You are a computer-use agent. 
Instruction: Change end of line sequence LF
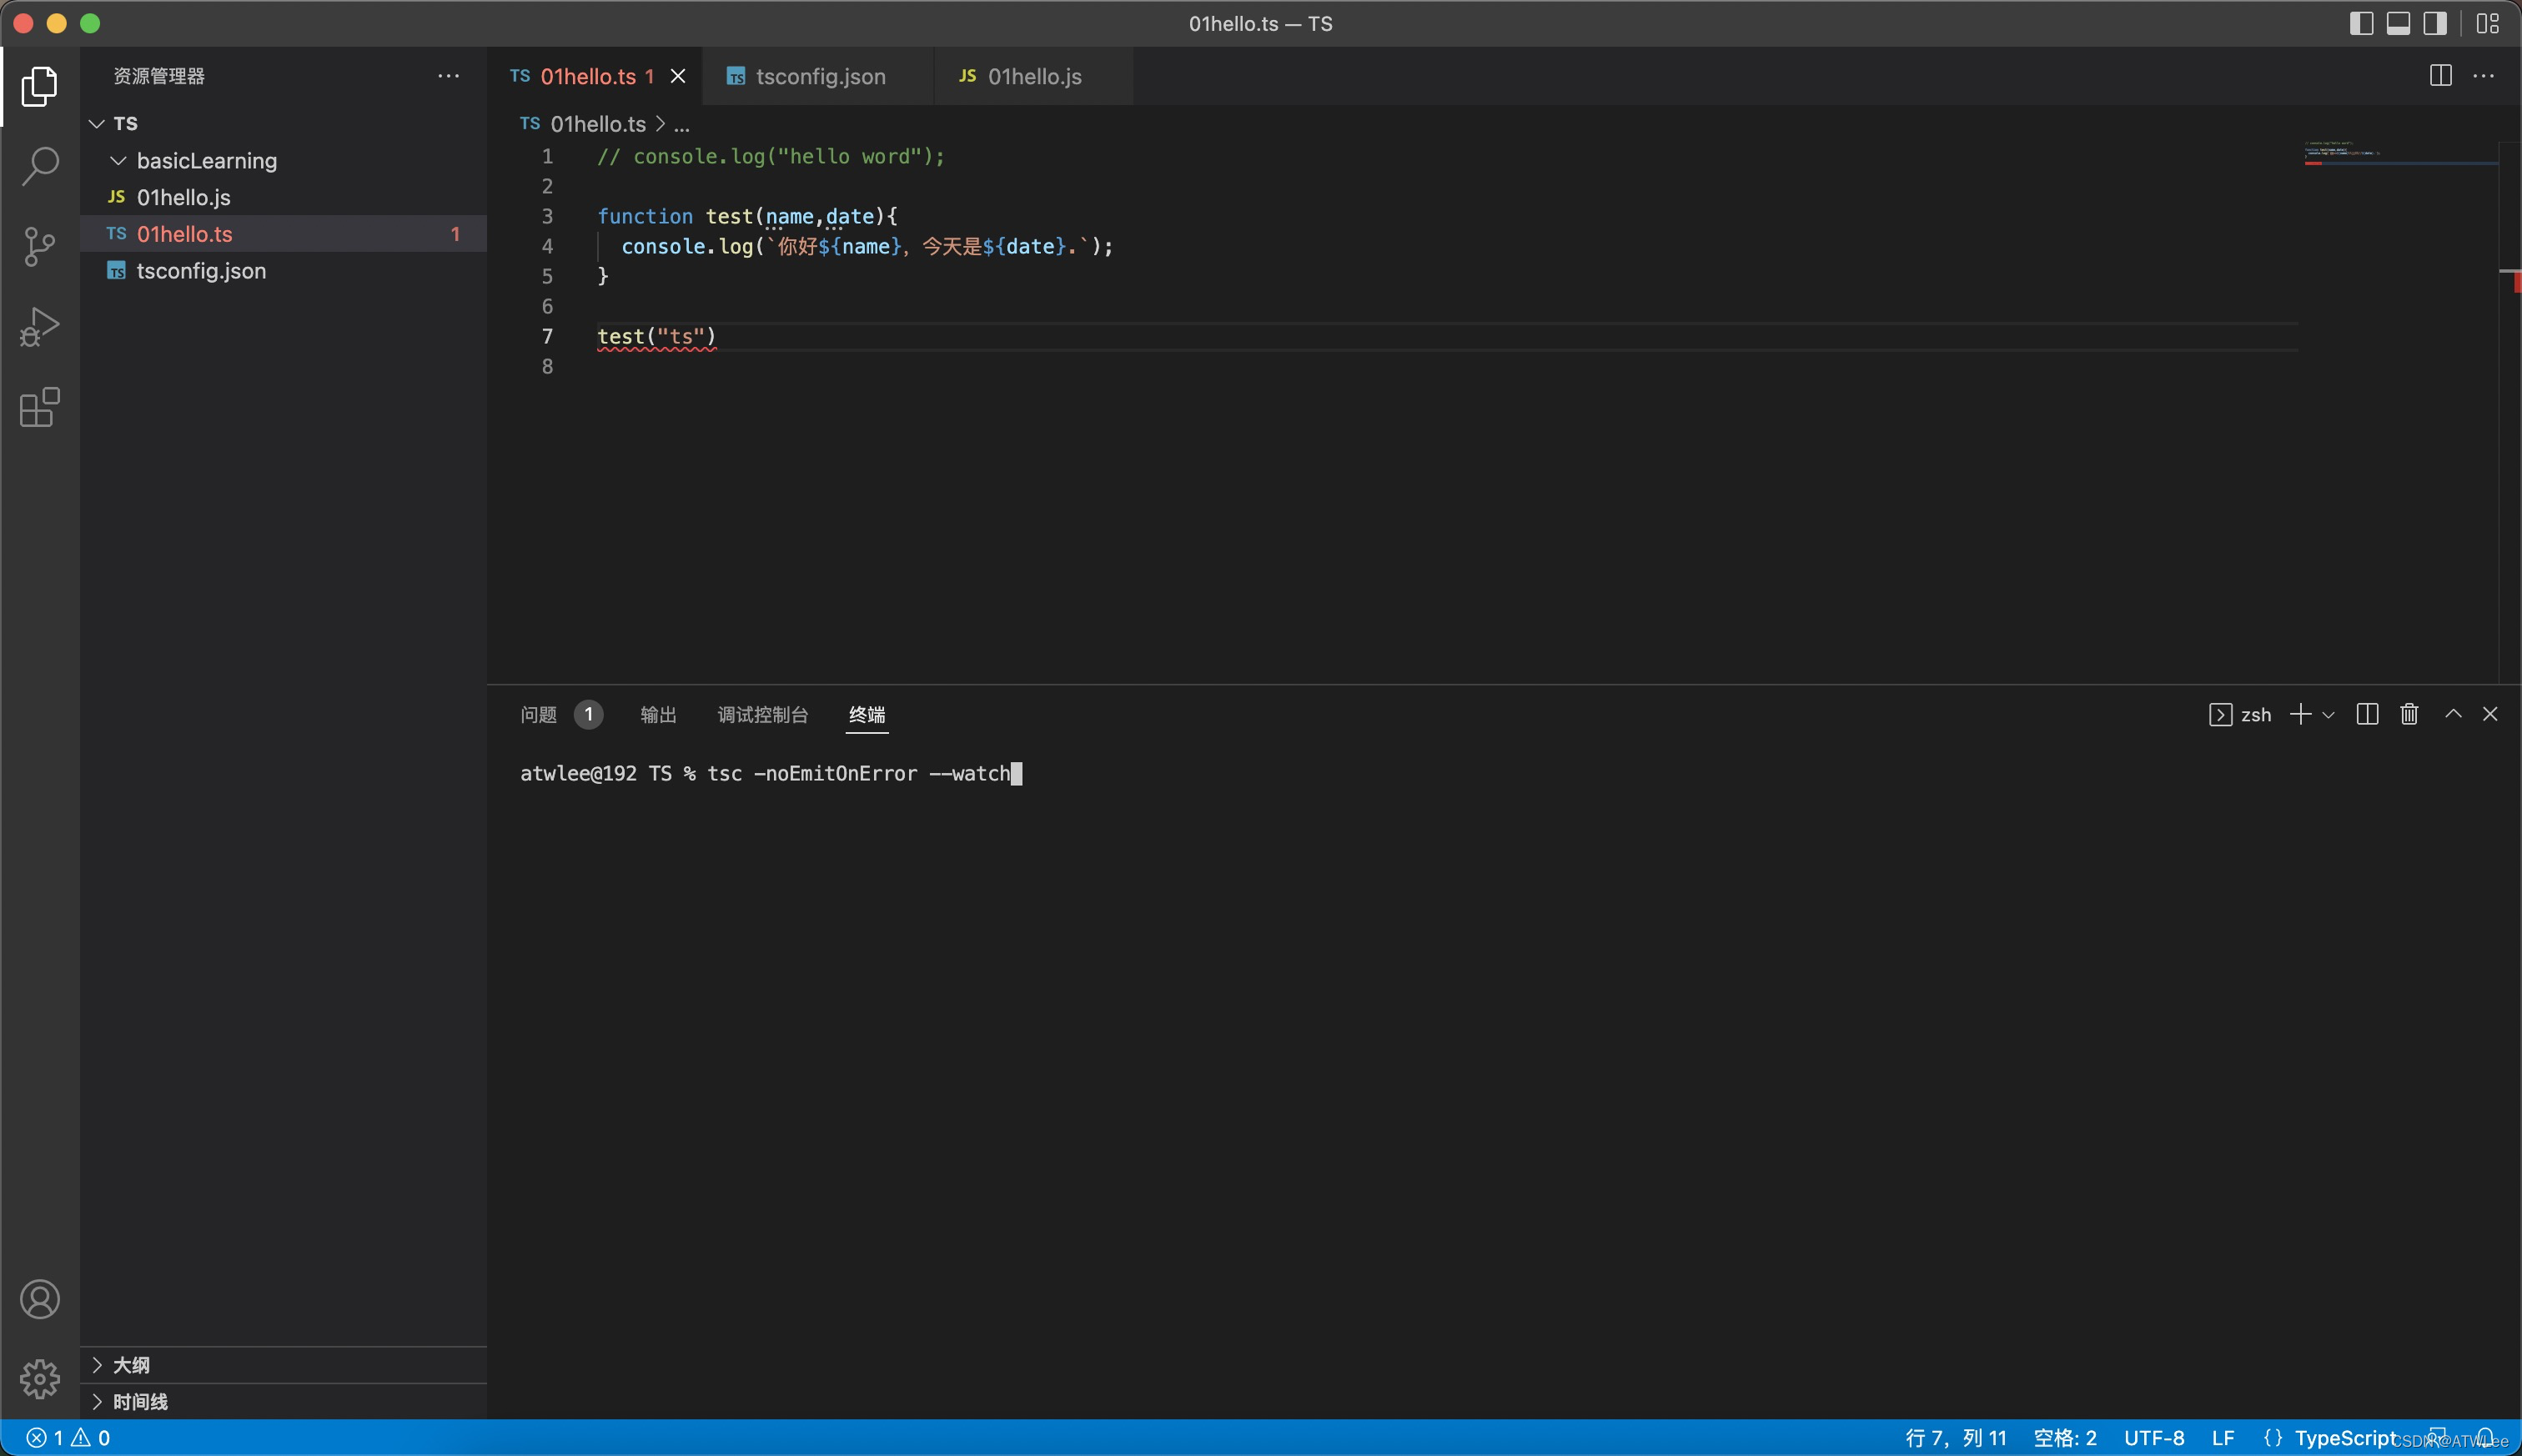2223,1438
